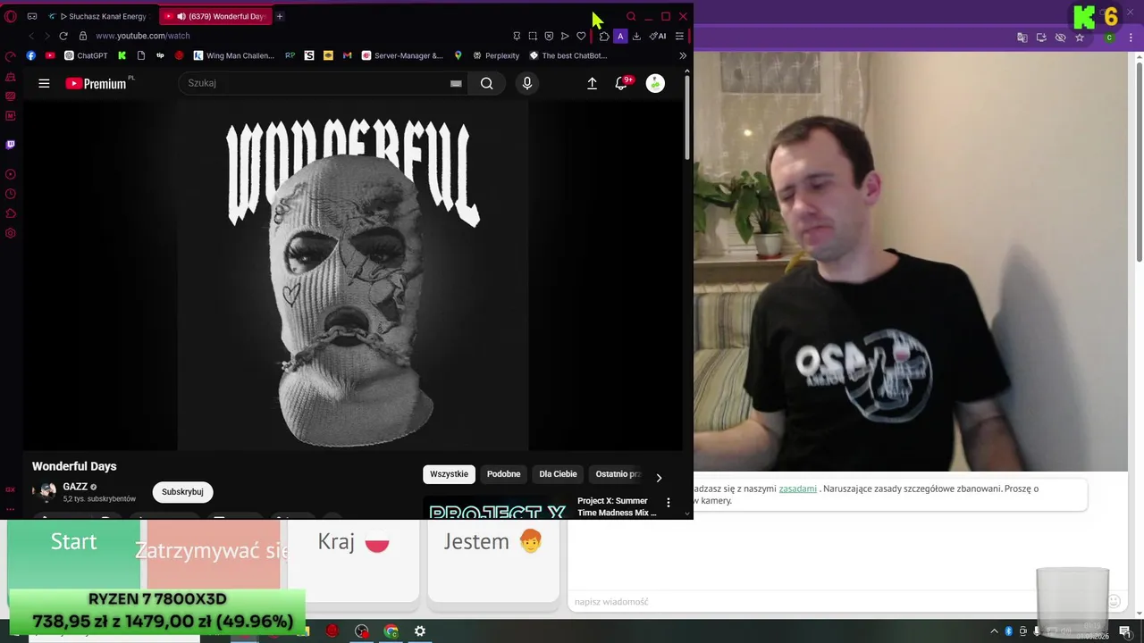Click the napisz wiadomość chat input
The width and height of the screenshot is (1144, 643).
pos(836,602)
